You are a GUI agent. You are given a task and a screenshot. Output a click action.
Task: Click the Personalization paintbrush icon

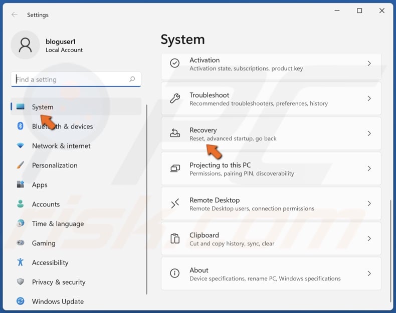[21, 165]
